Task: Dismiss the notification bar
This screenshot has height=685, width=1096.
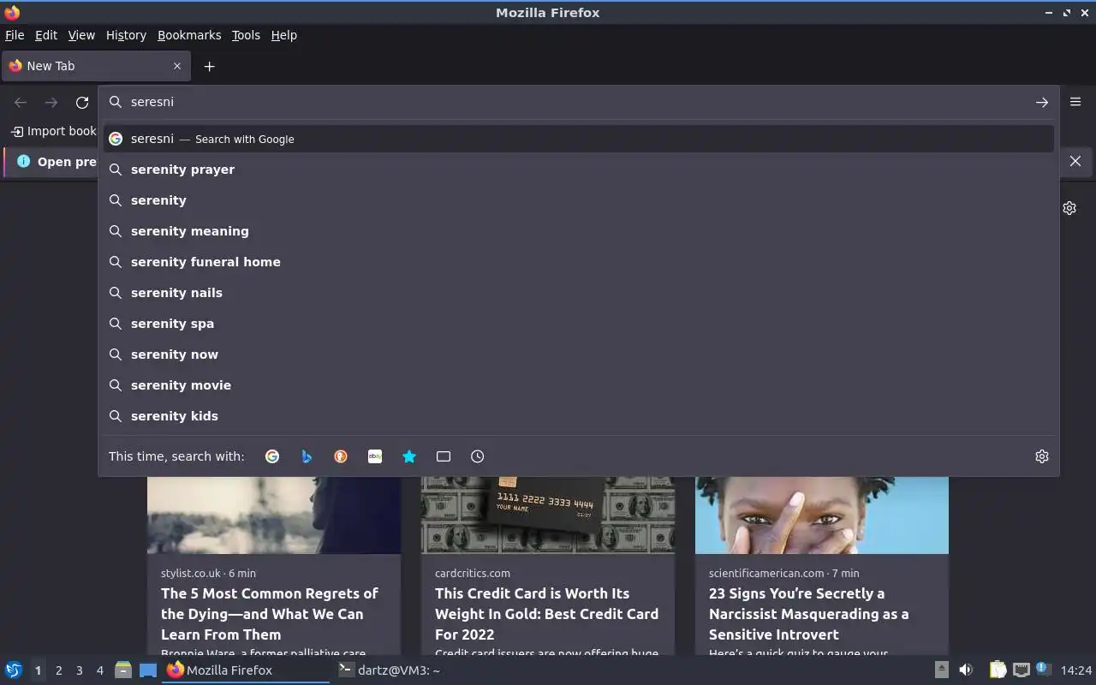Action: (x=1075, y=161)
